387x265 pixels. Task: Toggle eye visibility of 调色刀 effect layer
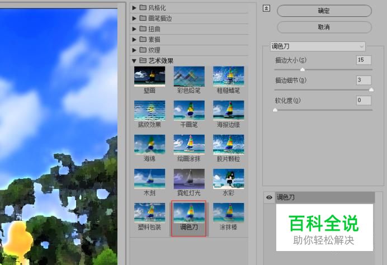[269, 197]
